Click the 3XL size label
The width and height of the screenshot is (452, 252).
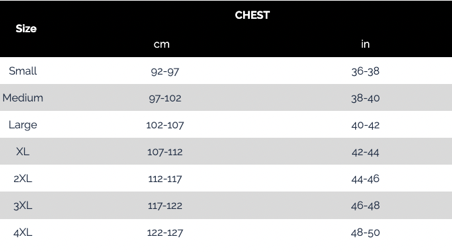tap(23, 206)
